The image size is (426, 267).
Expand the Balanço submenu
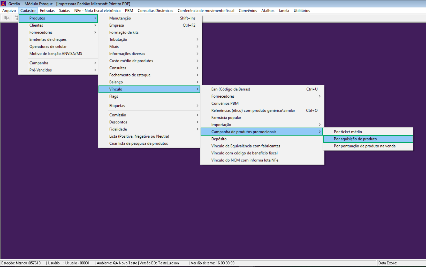pyautogui.click(x=149, y=82)
